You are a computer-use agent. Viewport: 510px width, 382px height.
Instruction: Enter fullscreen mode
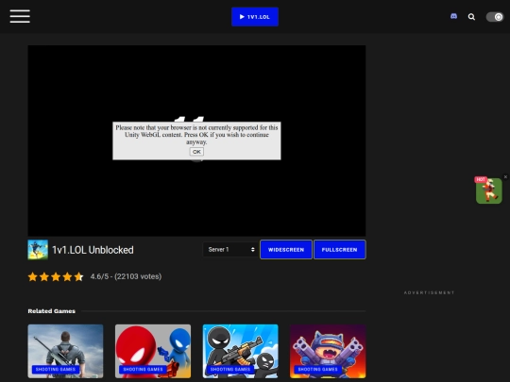click(x=339, y=249)
